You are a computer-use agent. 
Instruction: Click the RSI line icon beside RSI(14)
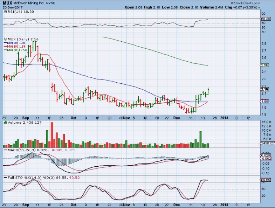click(5, 12)
